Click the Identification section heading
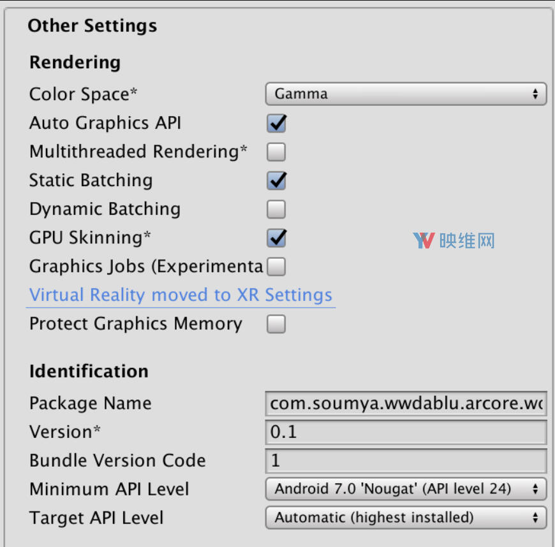Image resolution: width=555 pixels, height=547 pixels. click(89, 371)
